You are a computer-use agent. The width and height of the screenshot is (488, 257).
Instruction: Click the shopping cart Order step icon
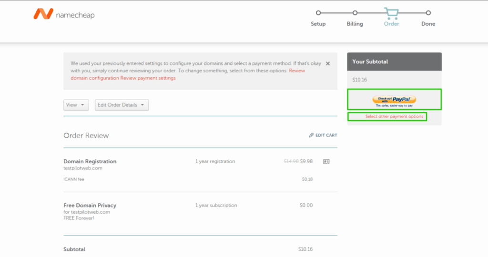(391, 13)
